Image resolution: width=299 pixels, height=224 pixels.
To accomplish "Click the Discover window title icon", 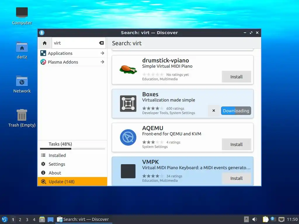I will [42, 33].
